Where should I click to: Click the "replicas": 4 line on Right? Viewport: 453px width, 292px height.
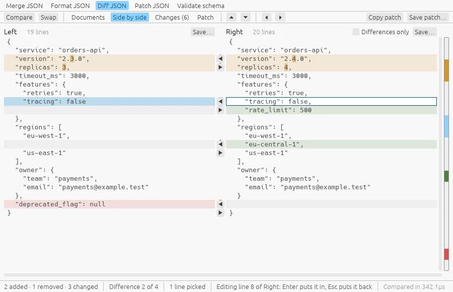pyautogui.click(x=331, y=67)
